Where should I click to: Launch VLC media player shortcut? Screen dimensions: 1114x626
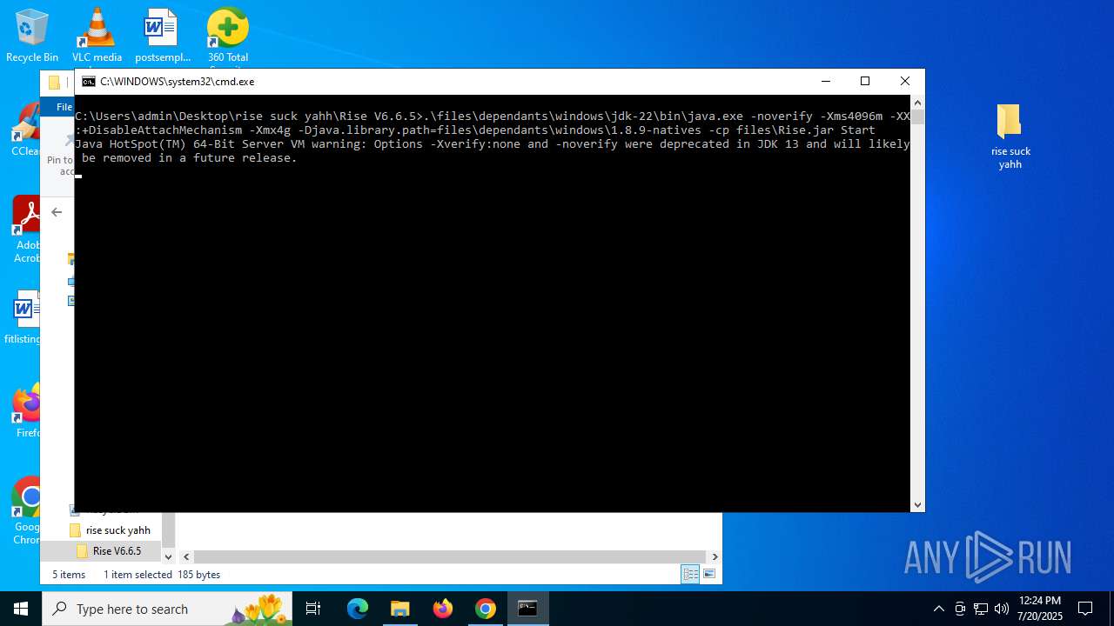click(x=97, y=35)
